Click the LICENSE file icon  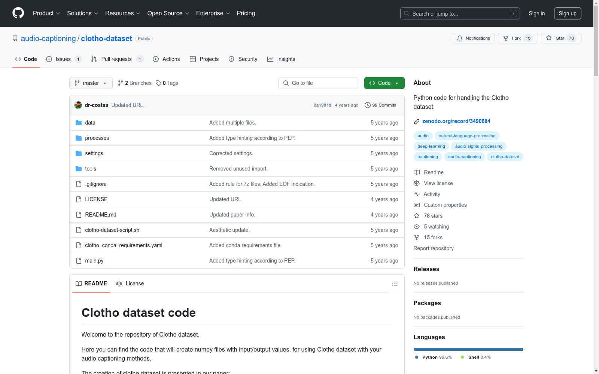tap(79, 199)
